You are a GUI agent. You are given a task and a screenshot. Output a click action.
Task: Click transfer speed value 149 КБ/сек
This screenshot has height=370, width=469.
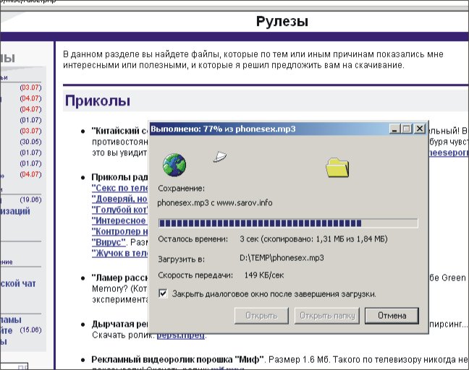click(264, 275)
